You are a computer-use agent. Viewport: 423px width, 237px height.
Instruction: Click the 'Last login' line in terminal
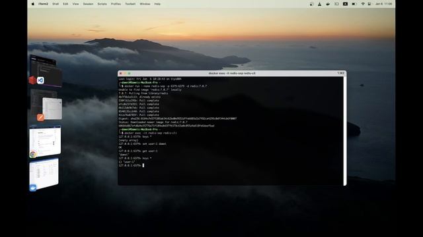(150, 79)
